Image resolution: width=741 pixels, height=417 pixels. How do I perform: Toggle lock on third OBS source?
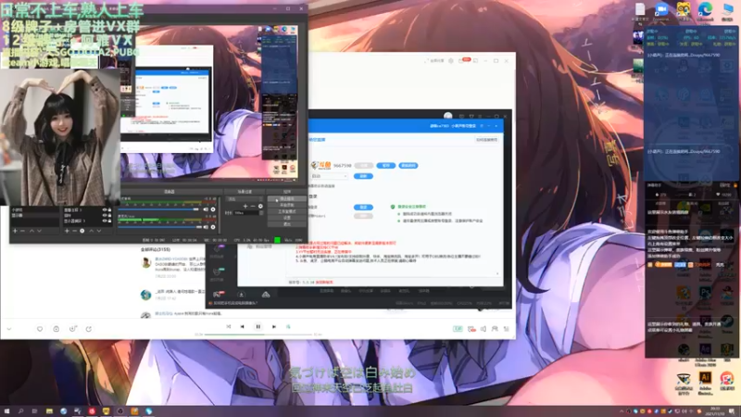(109, 221)
